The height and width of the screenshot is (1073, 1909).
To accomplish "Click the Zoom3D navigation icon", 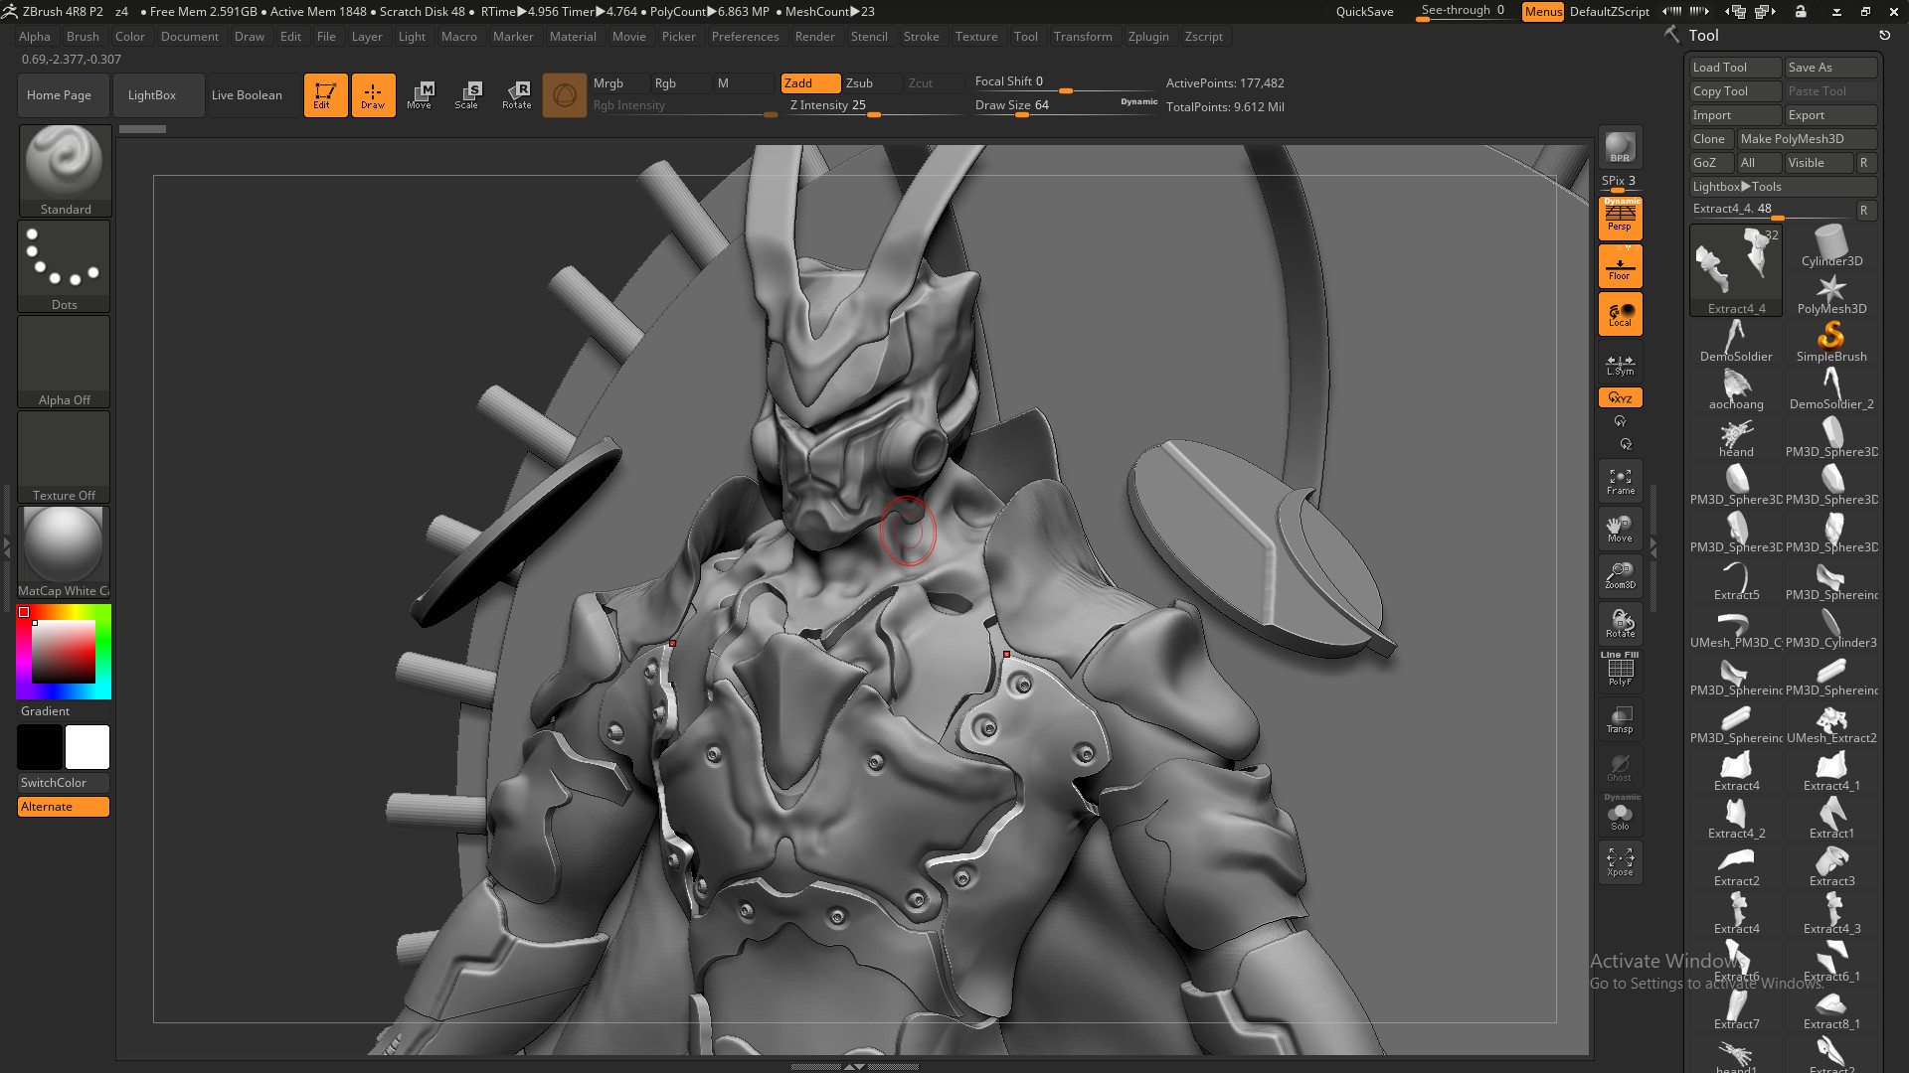I will point(1620,575).
